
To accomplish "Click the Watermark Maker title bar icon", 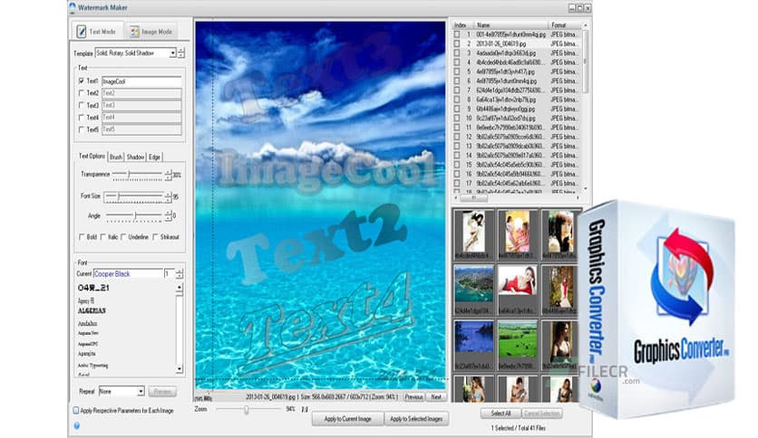I will 73,7.
